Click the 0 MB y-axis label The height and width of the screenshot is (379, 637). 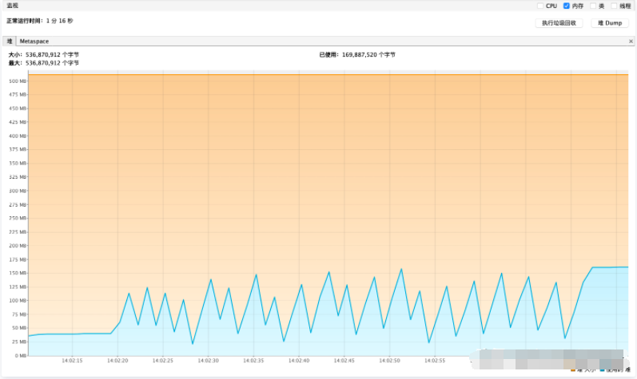point(20,356)
